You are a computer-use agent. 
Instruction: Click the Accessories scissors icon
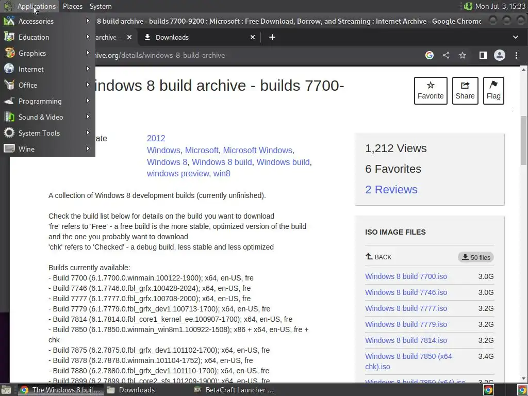[9, 21]
